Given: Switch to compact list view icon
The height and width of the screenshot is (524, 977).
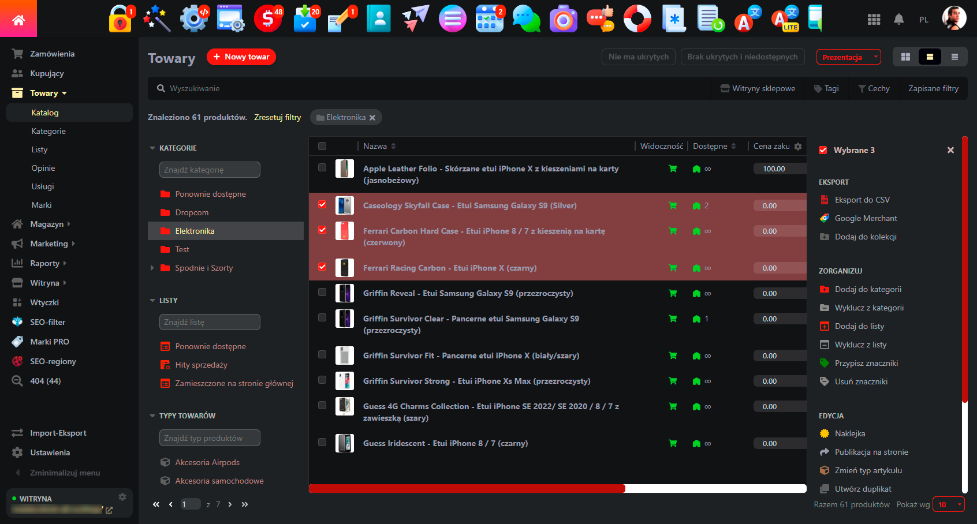Looking at the screenshot, I should tap(954, 57).
